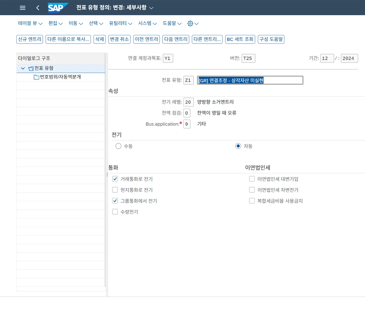This screenshot has height=310, width=365.
Task: Click the 번호범위/자동역분개 folder icon
Action: tap(36, 77)
